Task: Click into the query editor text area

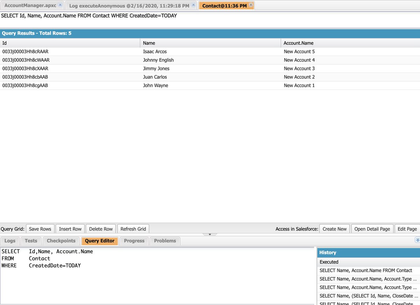Action: [x=157, y=276]
